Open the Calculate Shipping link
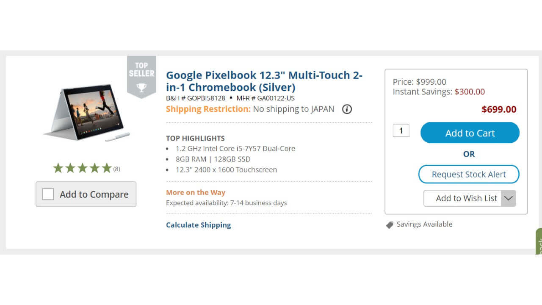This screenshot has height=305, width=542. [198, 225]
